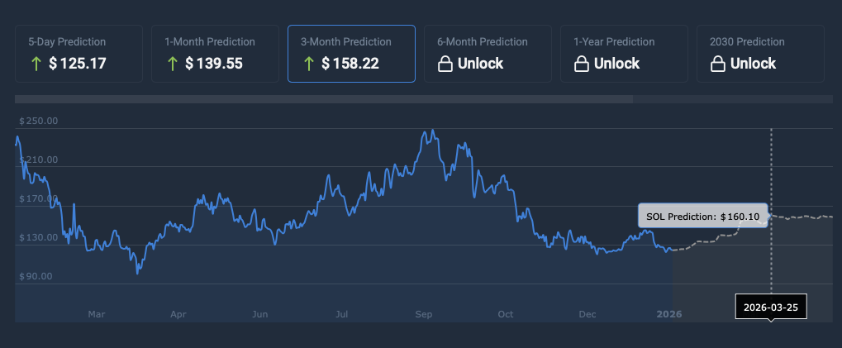The image size is (842, 348).
Task: Click the Dec x-axis label
Action: click(587, 314)
